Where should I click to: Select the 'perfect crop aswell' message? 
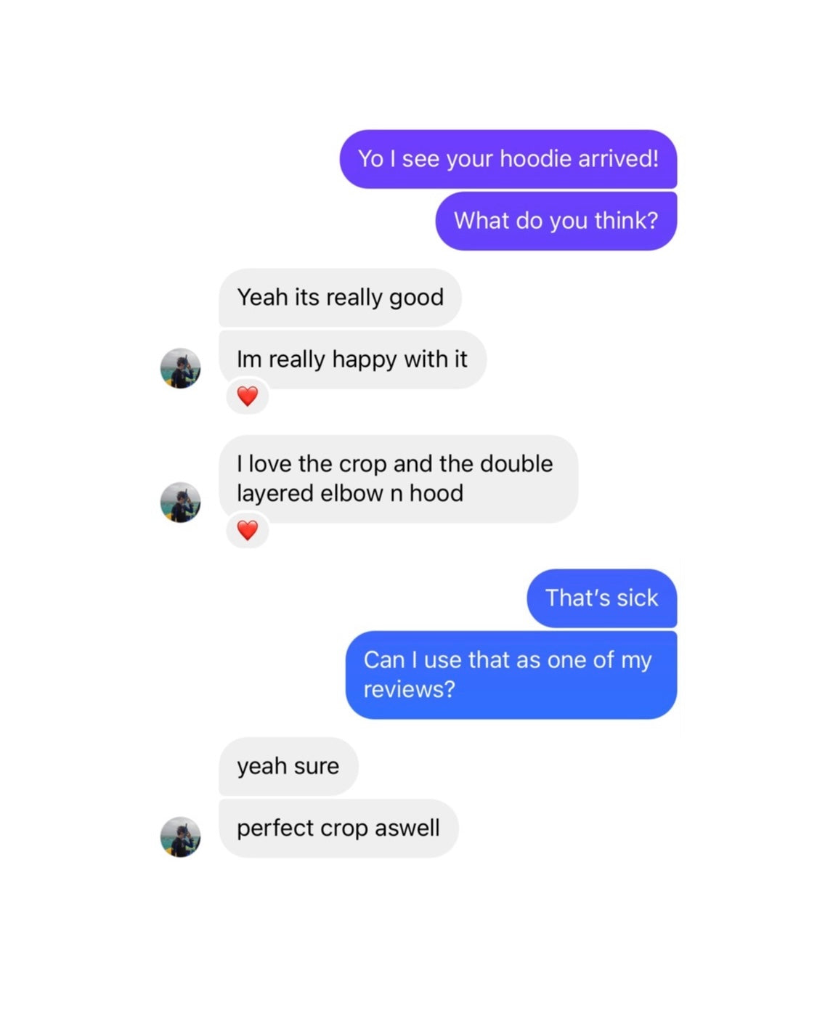[338, 829]
